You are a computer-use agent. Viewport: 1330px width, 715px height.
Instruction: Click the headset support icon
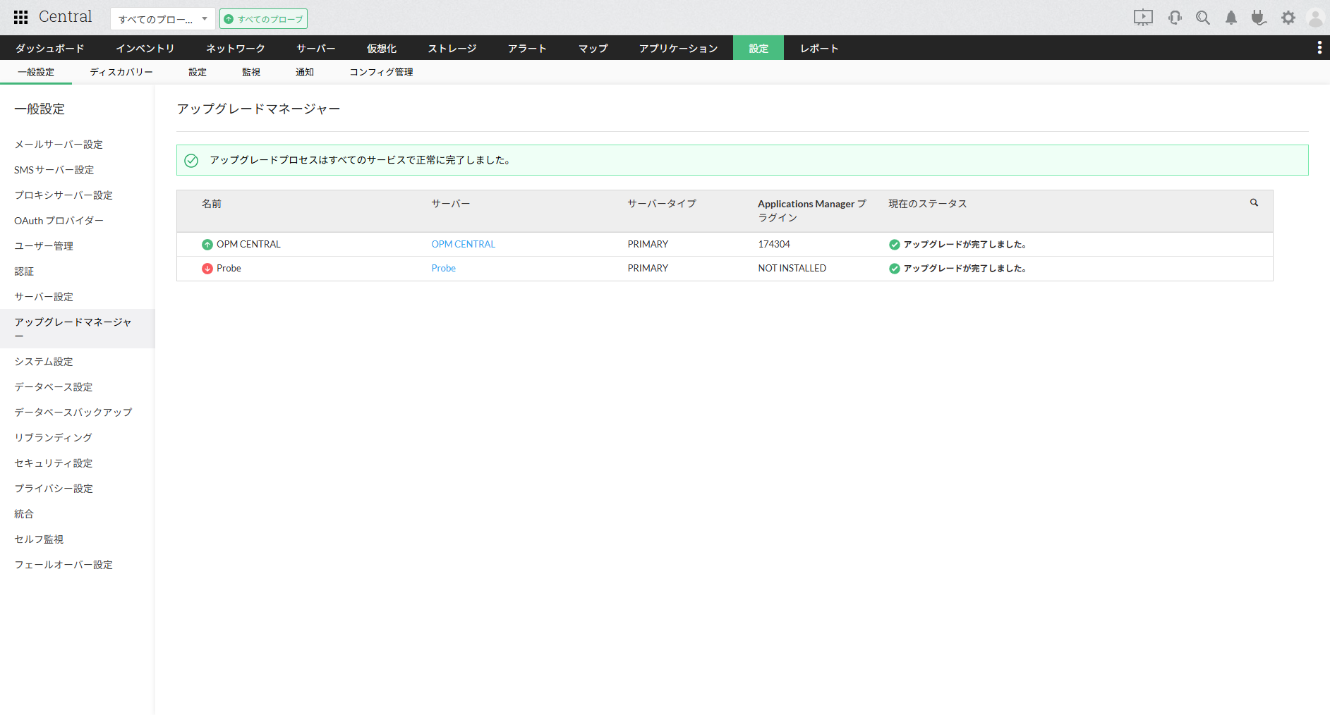point(1175,18)
